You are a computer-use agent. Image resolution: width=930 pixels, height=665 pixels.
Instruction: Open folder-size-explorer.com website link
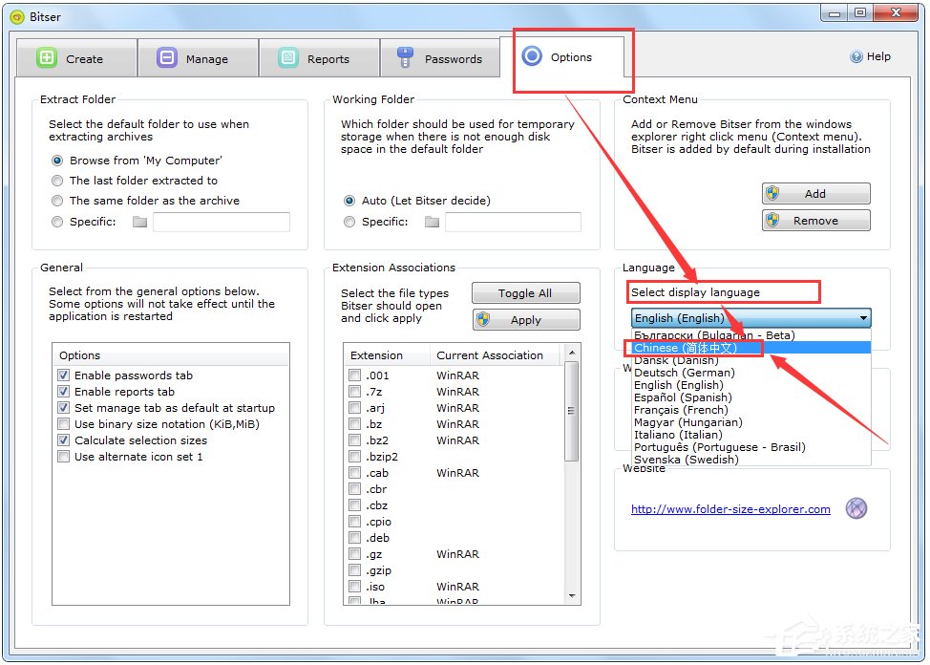(730, 509)
